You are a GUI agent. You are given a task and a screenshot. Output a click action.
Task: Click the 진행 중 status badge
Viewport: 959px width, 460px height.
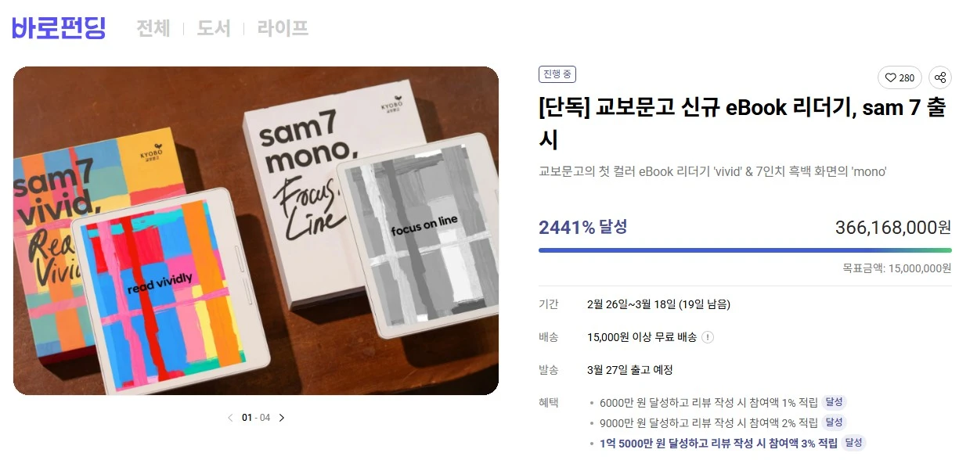coord(557,74)
